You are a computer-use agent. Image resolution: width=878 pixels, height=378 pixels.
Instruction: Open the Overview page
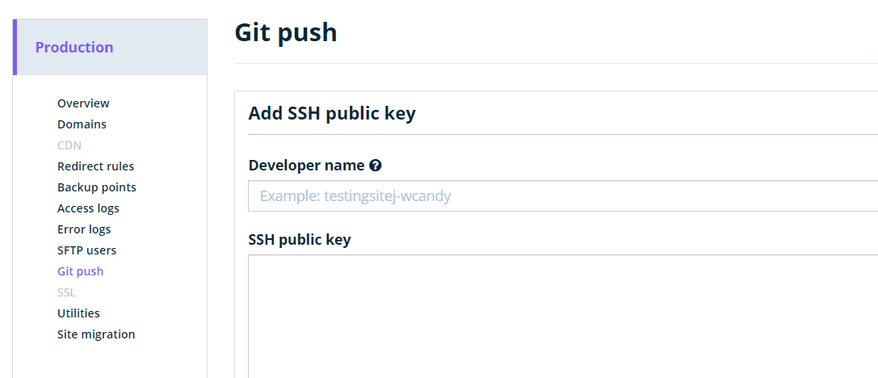[x=83, y=103]
